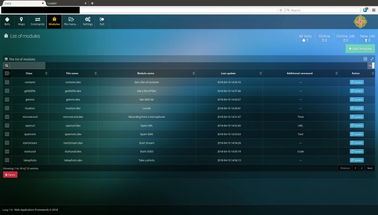This screenshot has height=215, width=378.
Task: Check the location module checkbox
Action: [x=7, y=108]
